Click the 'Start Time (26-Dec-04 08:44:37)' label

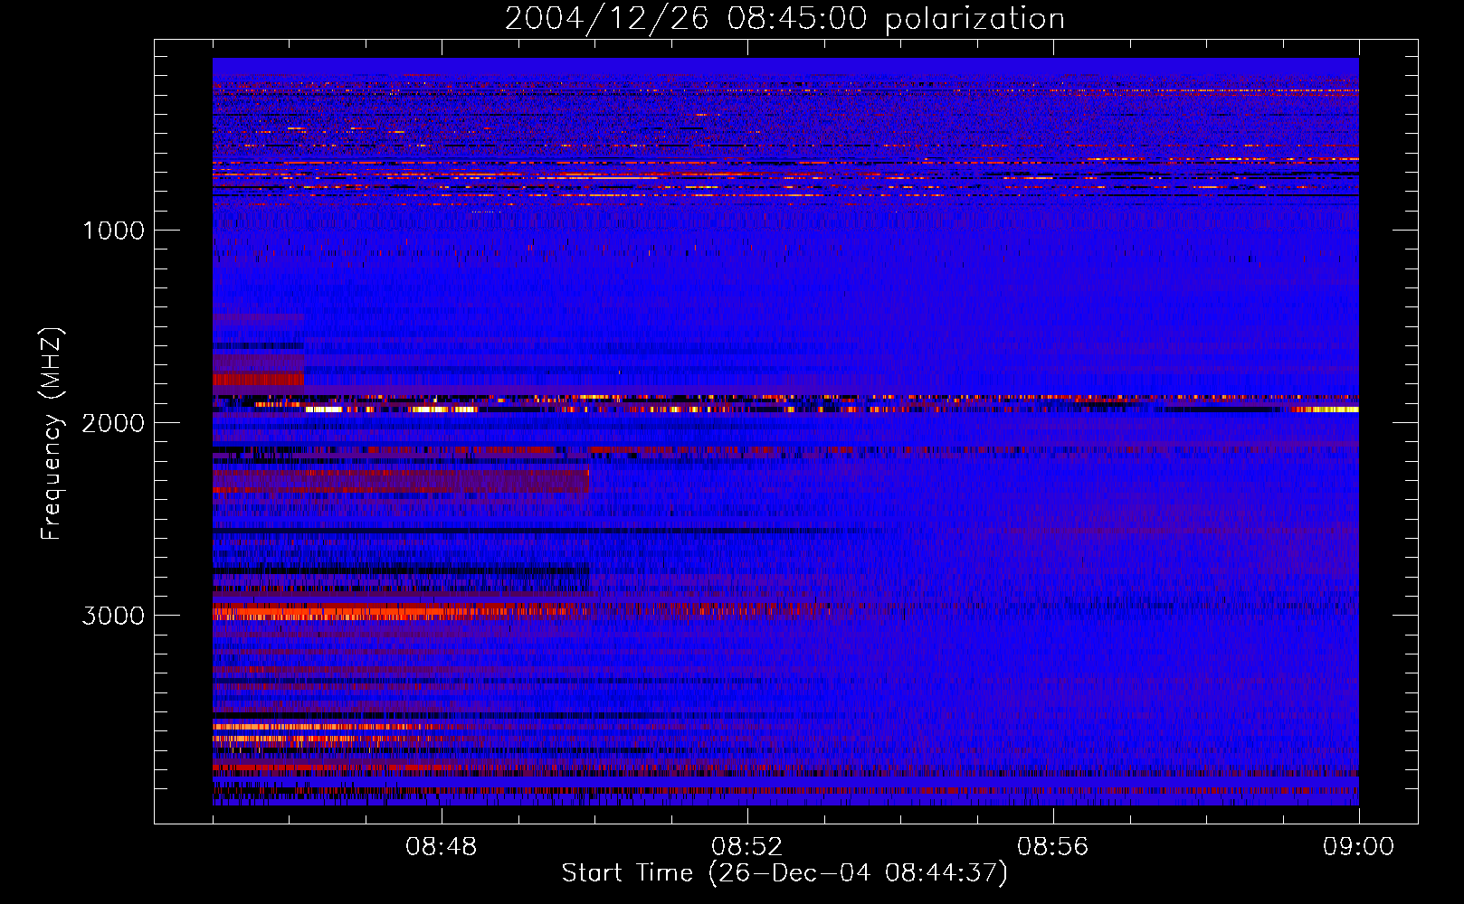pyautogui.click(x=784, y=873)
